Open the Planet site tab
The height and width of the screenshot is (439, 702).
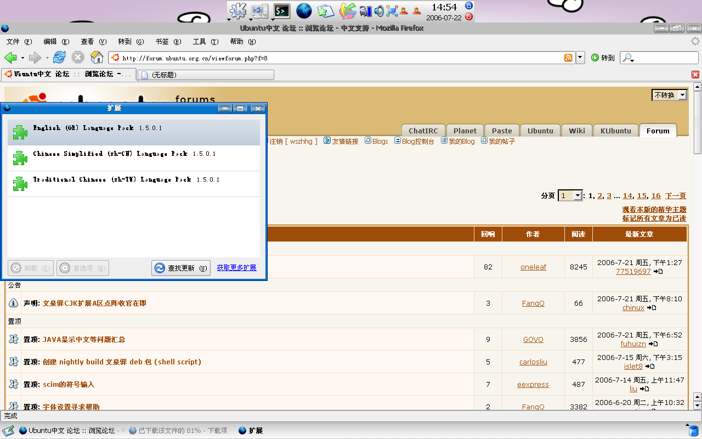point(465,131)
